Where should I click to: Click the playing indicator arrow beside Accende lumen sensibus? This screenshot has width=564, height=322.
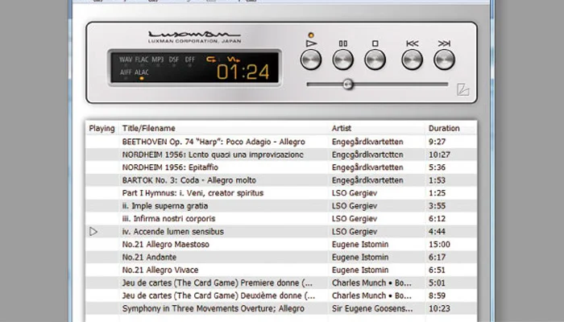(93, 232)
